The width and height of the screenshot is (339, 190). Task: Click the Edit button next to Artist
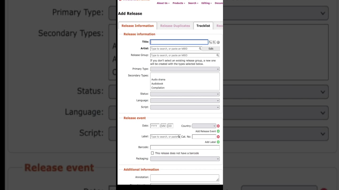tap(211, 49)
